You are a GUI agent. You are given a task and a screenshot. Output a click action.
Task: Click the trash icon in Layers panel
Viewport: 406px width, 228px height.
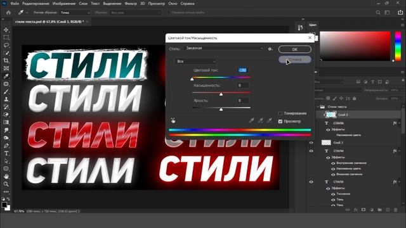[395, 210]
